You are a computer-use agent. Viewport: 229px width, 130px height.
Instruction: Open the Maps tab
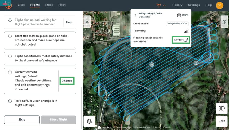click(49, 5)
